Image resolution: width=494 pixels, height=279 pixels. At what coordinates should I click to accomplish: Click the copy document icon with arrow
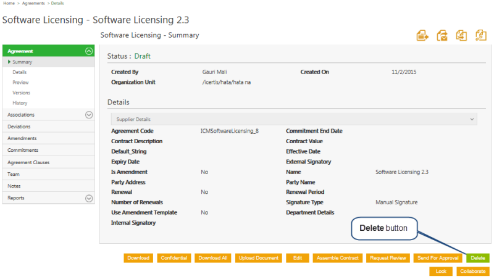point(461,35)
